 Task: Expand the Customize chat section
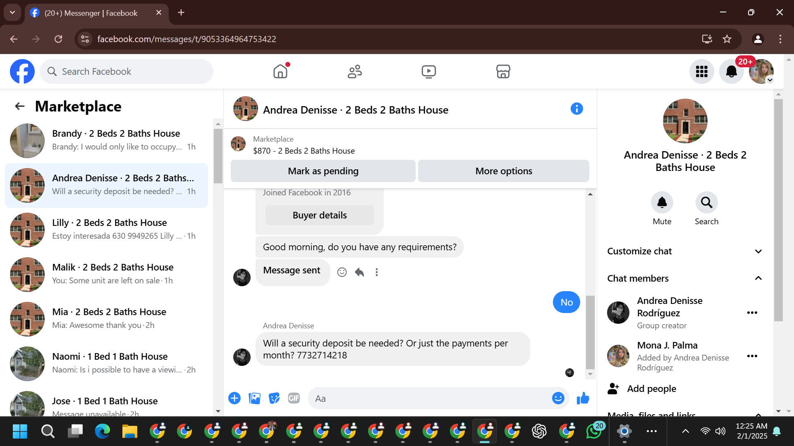[685, 251]
